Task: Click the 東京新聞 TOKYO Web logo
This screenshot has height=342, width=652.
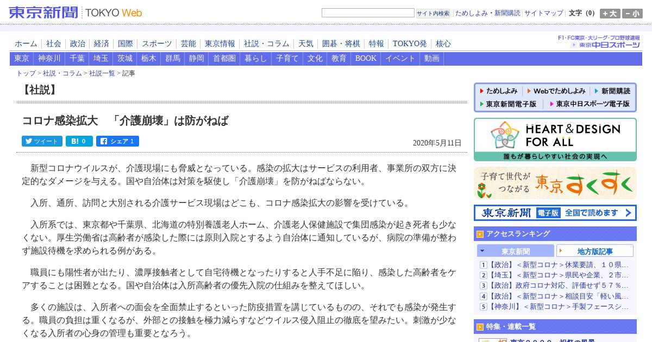Action: click(x=76, y=12)
